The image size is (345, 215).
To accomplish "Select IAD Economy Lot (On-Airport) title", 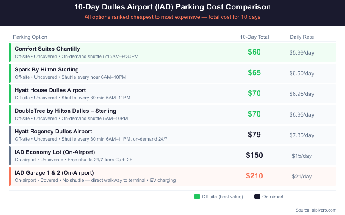I will coord(55,152).
